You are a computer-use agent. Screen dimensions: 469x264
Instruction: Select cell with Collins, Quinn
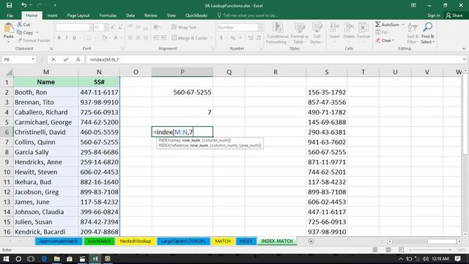tap(45, 142)
